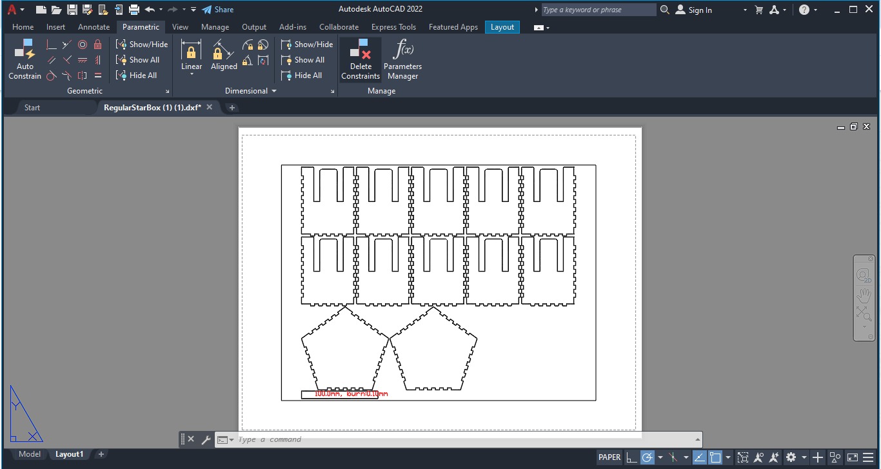Switch to the Model layout tab
Screen dimensions: 881x469
[30, 454]
